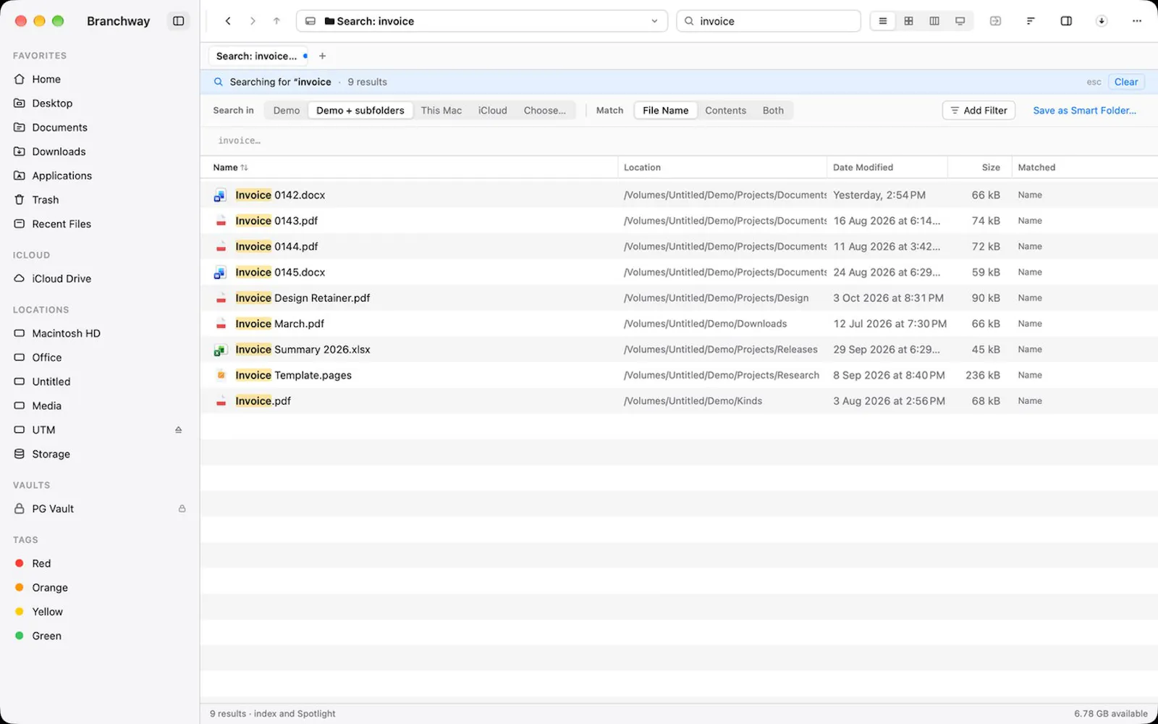Sort by the Location column header
This screenshot has width=1158, height=724.
coord(722,167)
